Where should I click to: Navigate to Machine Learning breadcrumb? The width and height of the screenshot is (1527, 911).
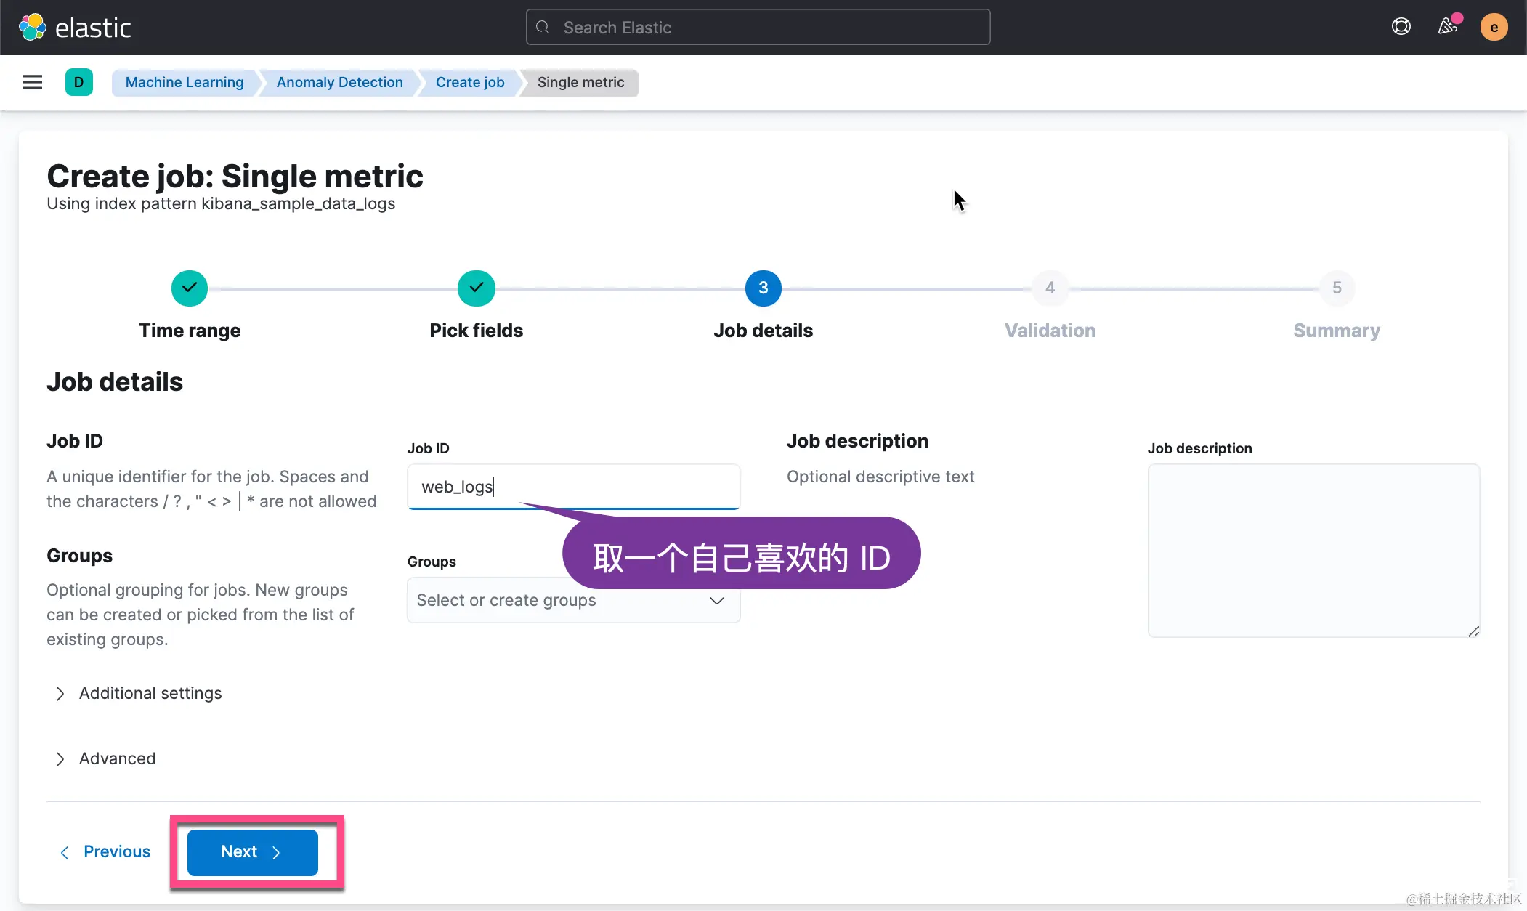[185, 82]
